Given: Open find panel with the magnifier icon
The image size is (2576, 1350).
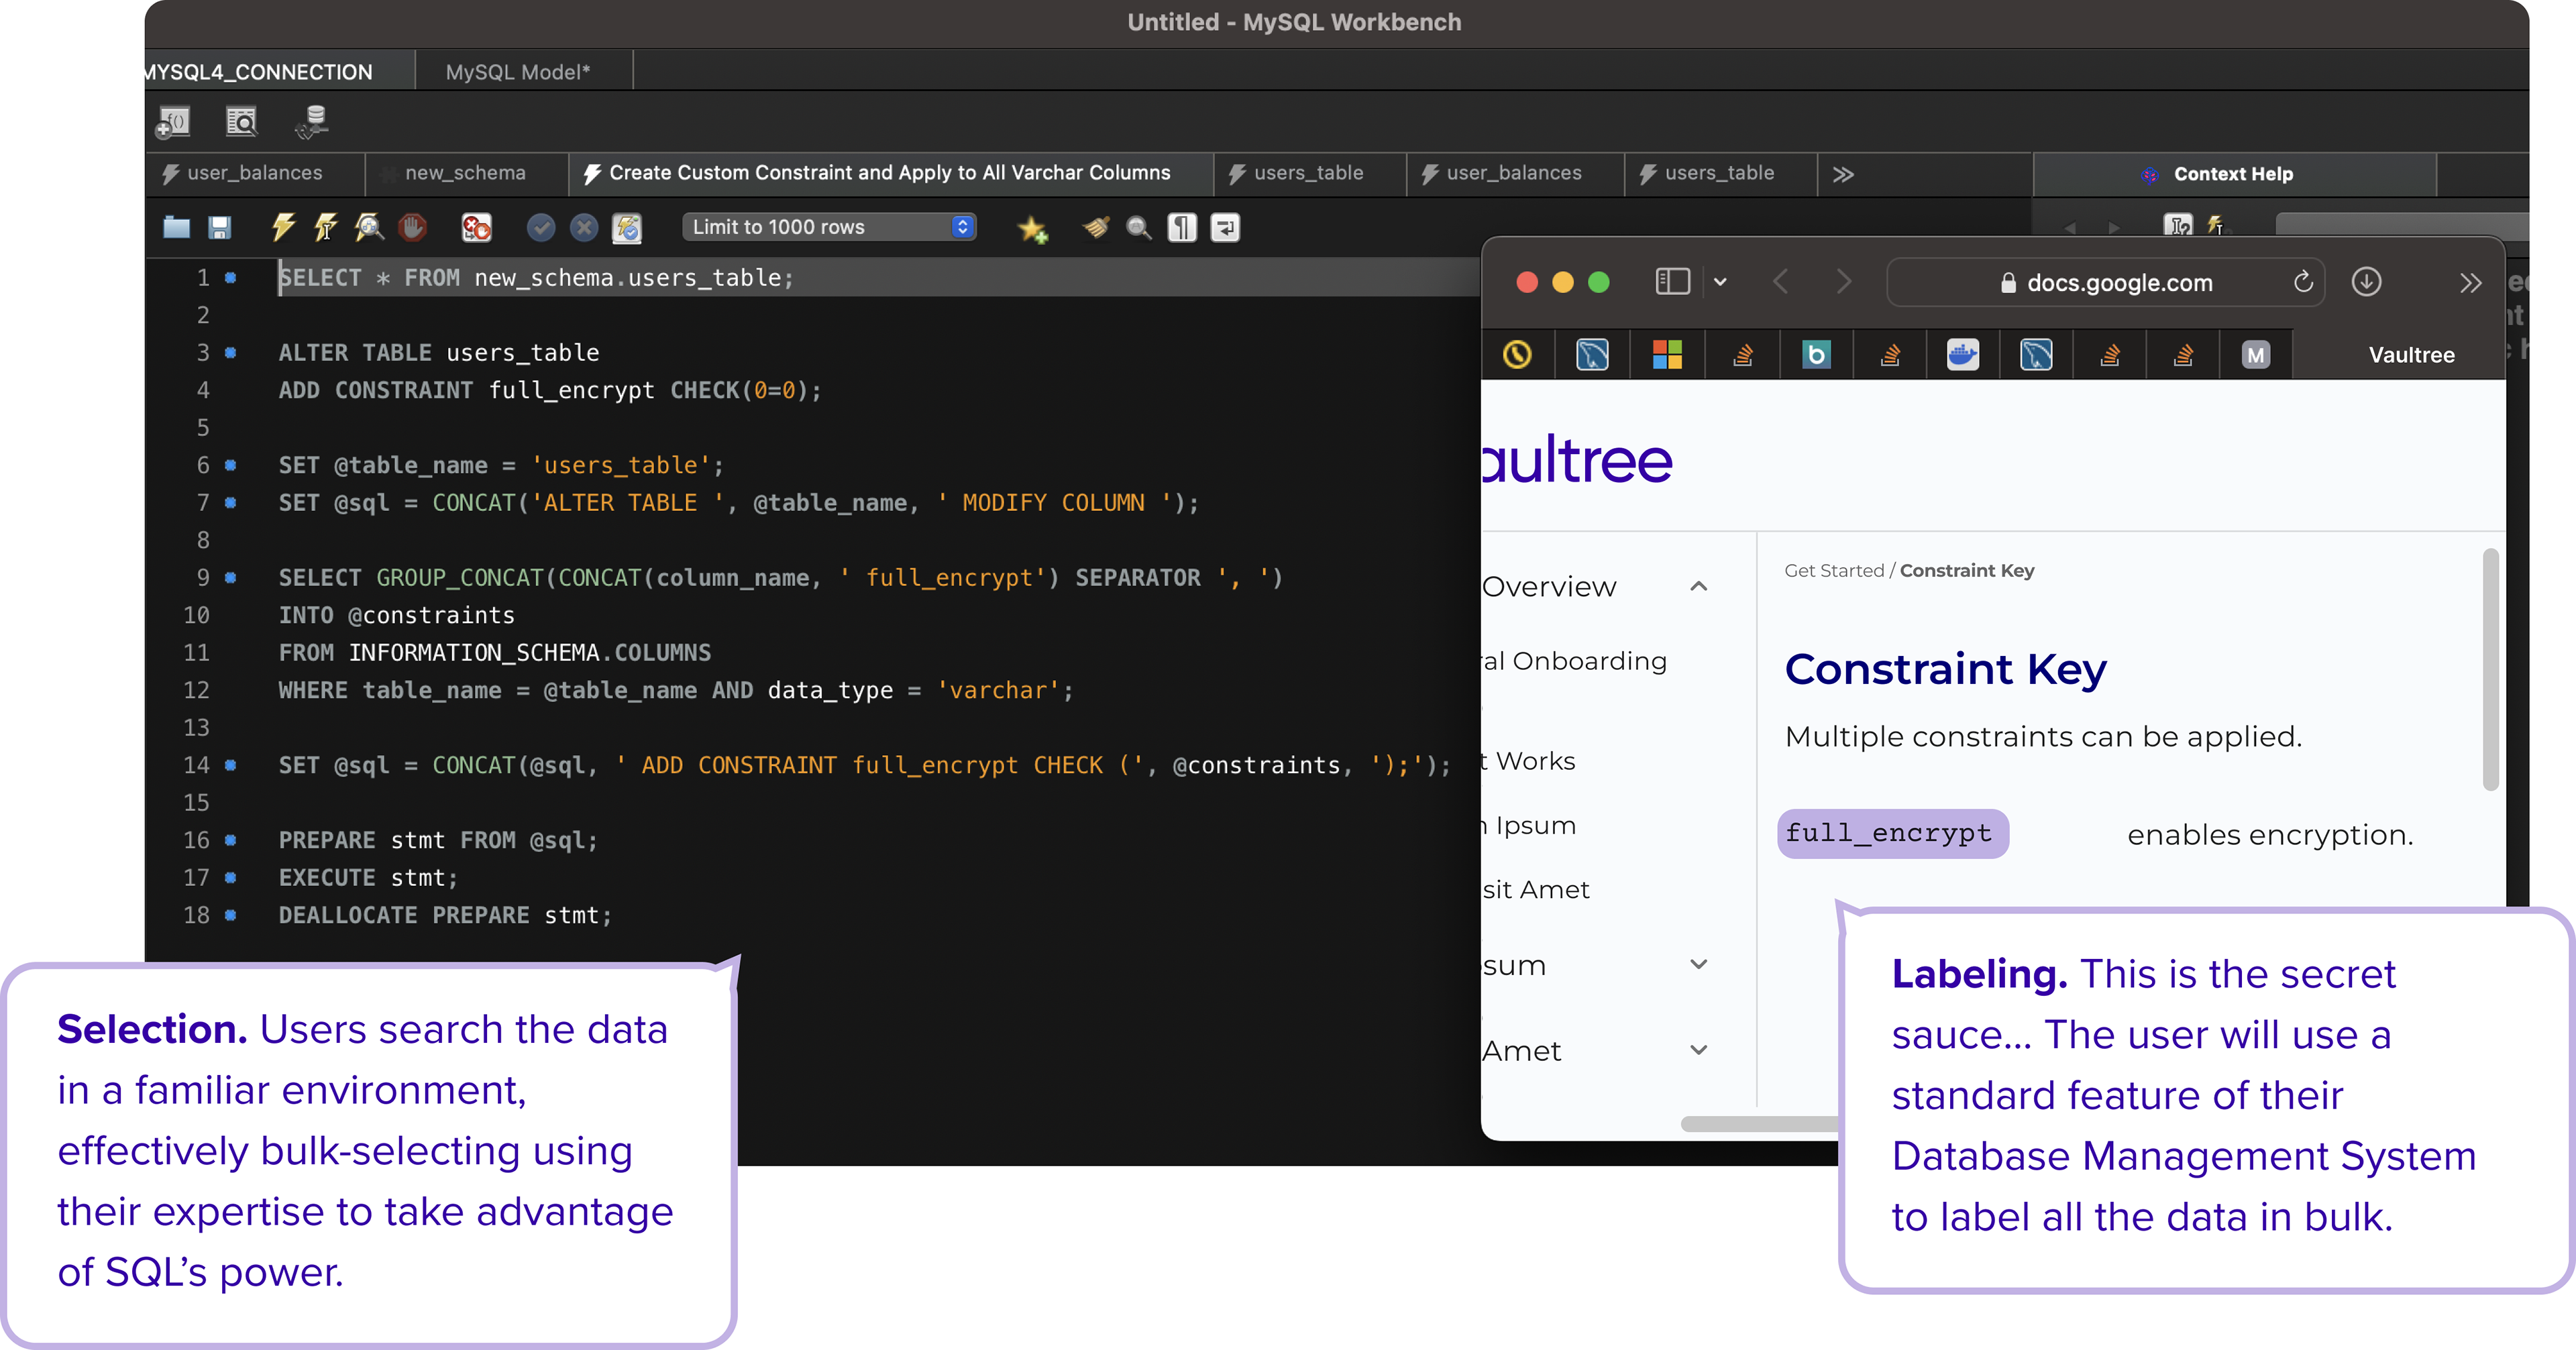Looking at the screenshot, I should coord(1138,228).
